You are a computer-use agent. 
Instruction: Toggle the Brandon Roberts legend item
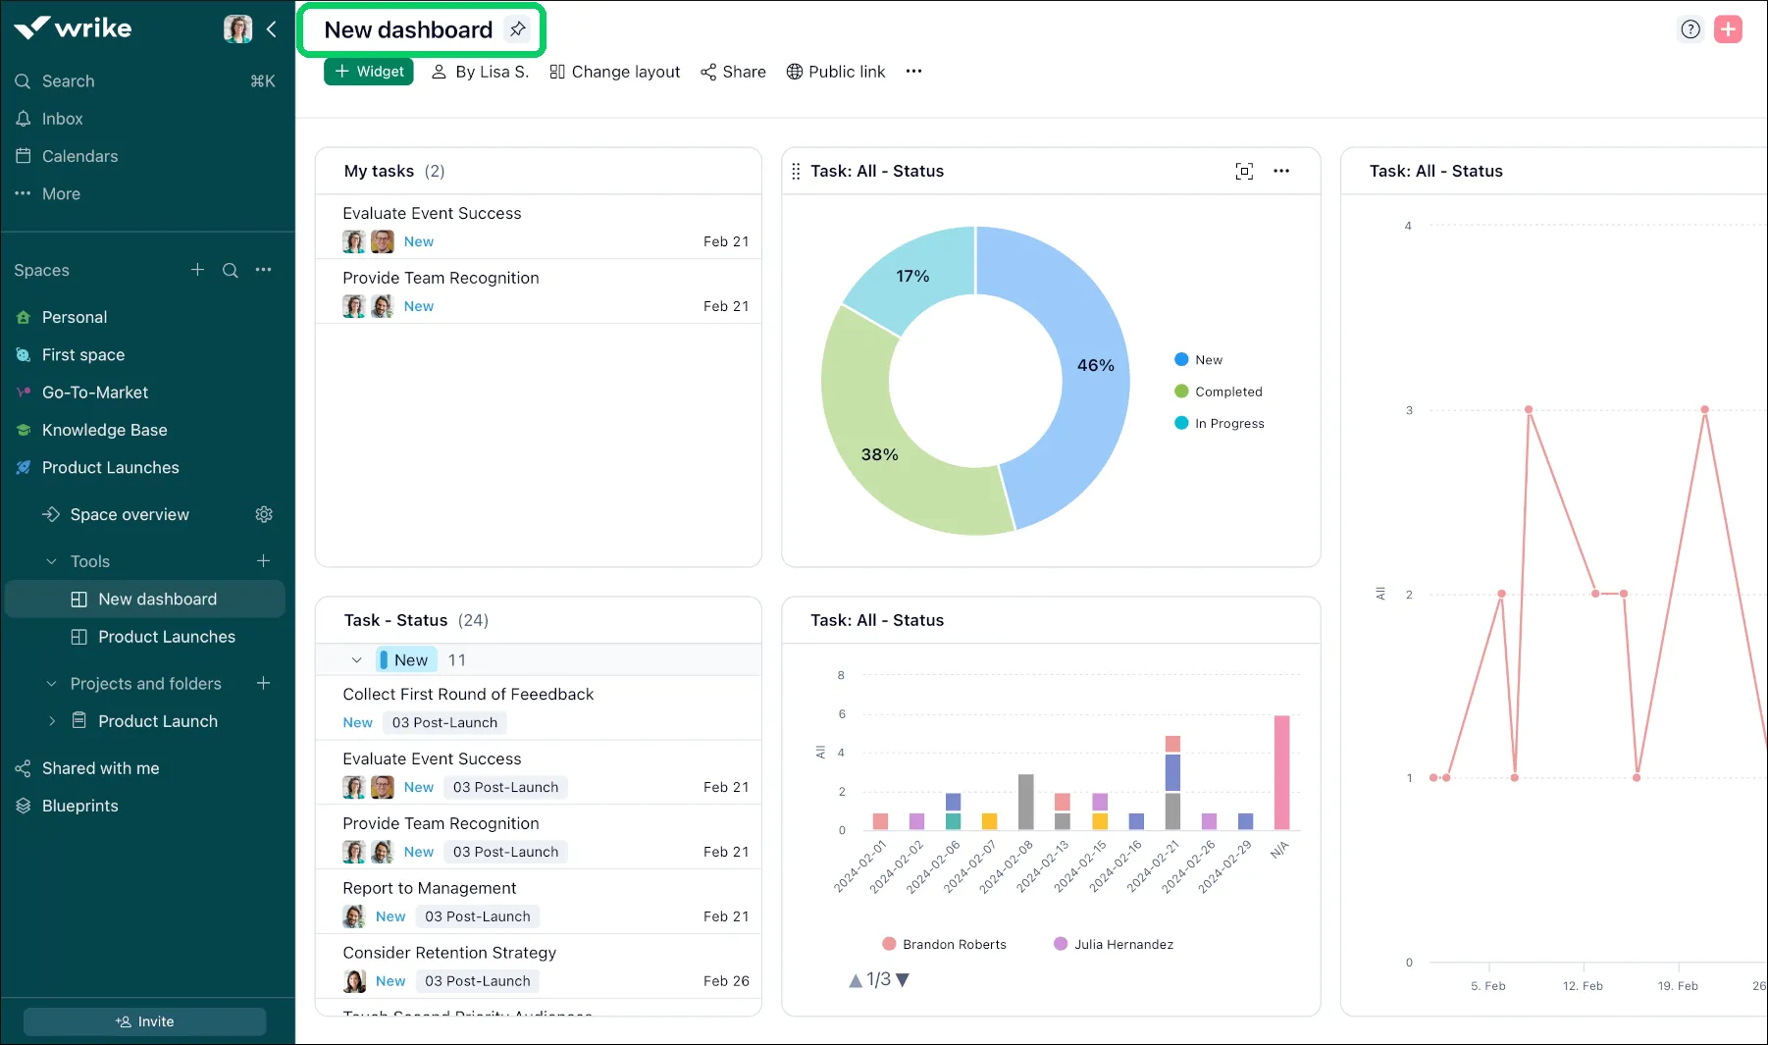pos(943,943)
